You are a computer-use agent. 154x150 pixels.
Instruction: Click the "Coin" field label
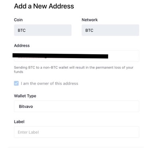[x=18, y=20]
